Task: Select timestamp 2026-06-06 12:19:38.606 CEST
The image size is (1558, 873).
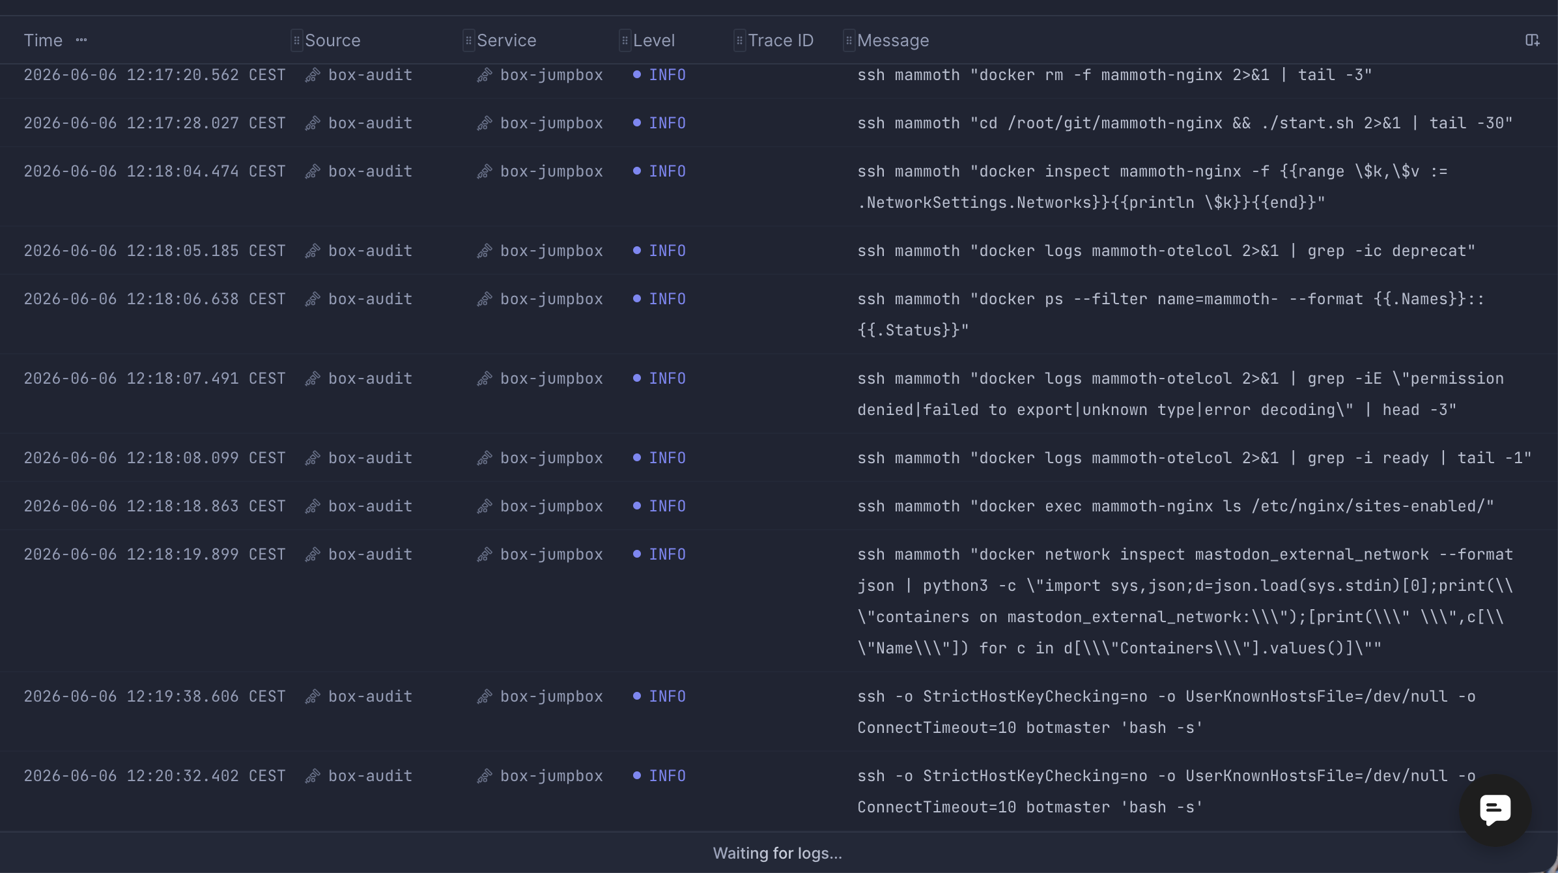Action: coord(155,696)
